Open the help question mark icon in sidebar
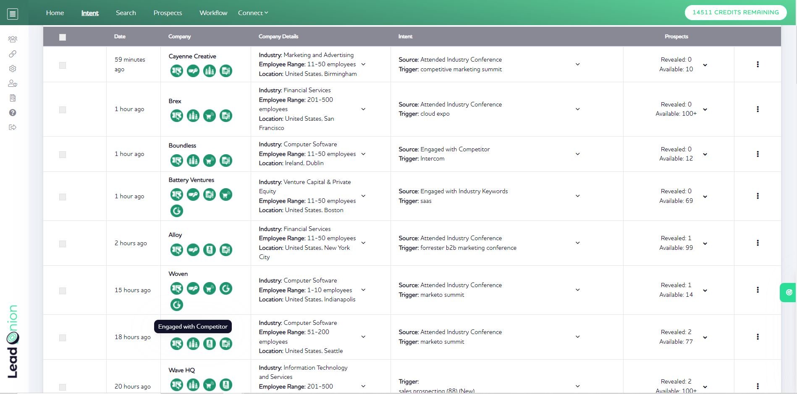 coord(13,113)
